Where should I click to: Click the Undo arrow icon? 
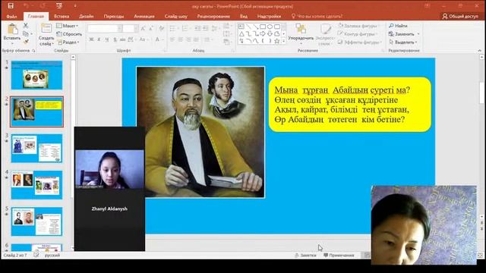pos(26,5)
